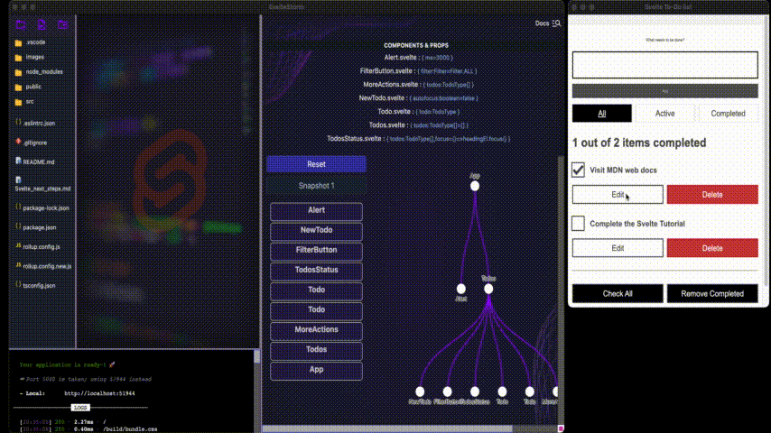Click the tsconfig.json braces icon

click(18, 284)
